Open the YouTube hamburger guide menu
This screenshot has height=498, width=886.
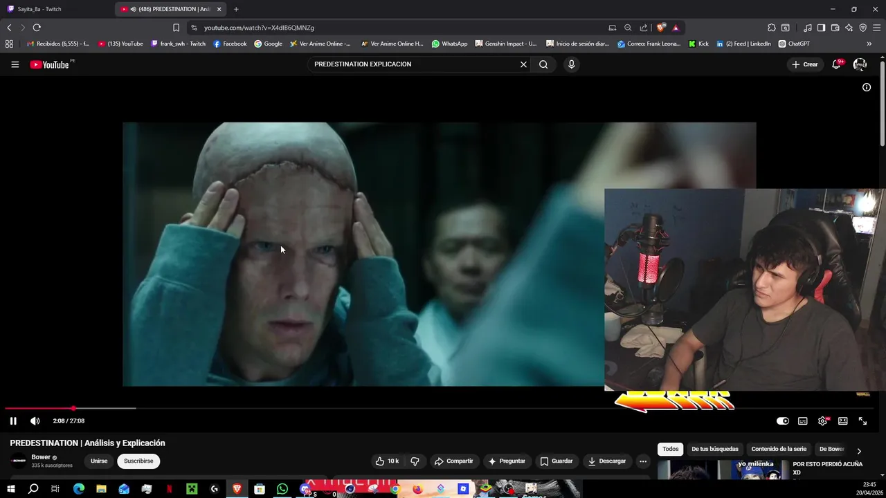coord(15,64)
